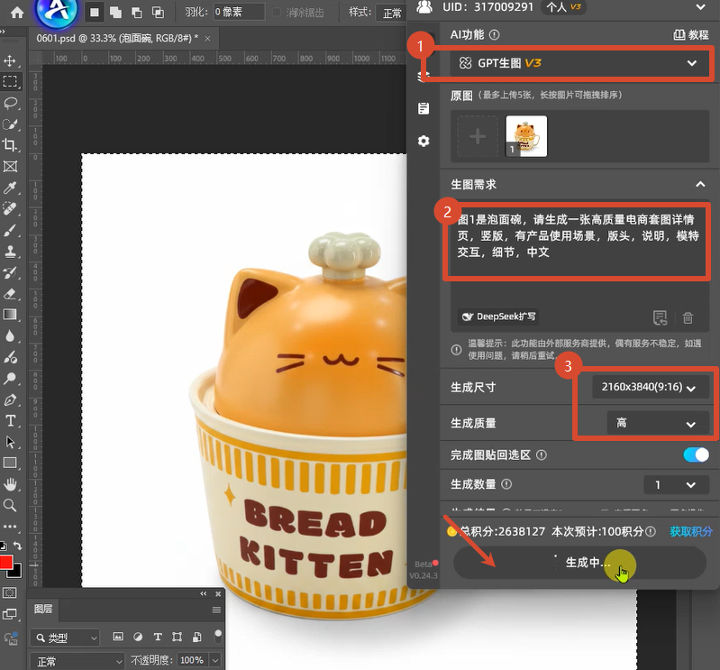This screenshot has width=720, height=670.
Task: Open Layers panel flyout menu
Action: pyautogui.click(x=217, y=610)
